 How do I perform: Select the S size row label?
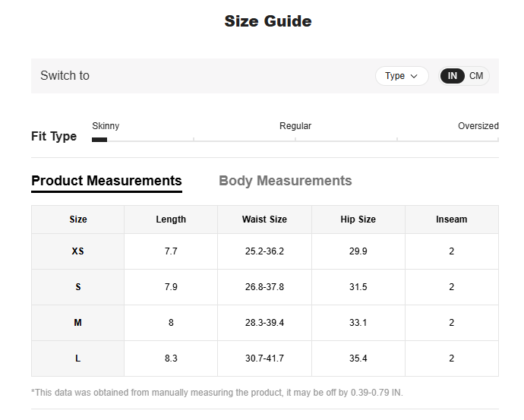point(78,287)
